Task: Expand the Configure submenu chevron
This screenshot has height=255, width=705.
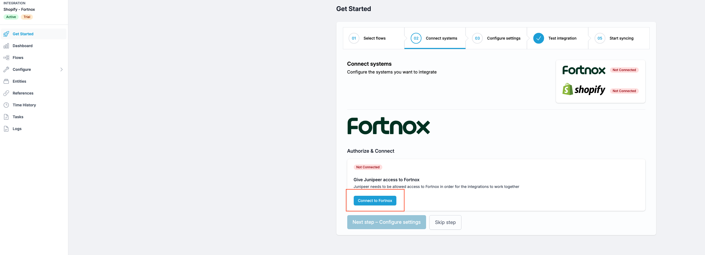Action: point(62,69)
